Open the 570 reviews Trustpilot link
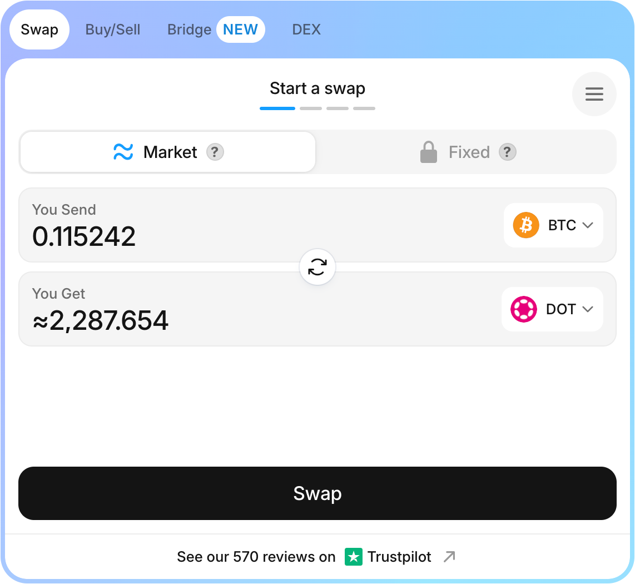This screenshot has width=635, height=584. tap(316, 557)
